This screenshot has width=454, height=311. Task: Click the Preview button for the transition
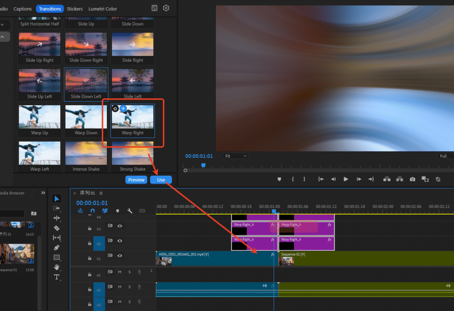tap(136, 180)
